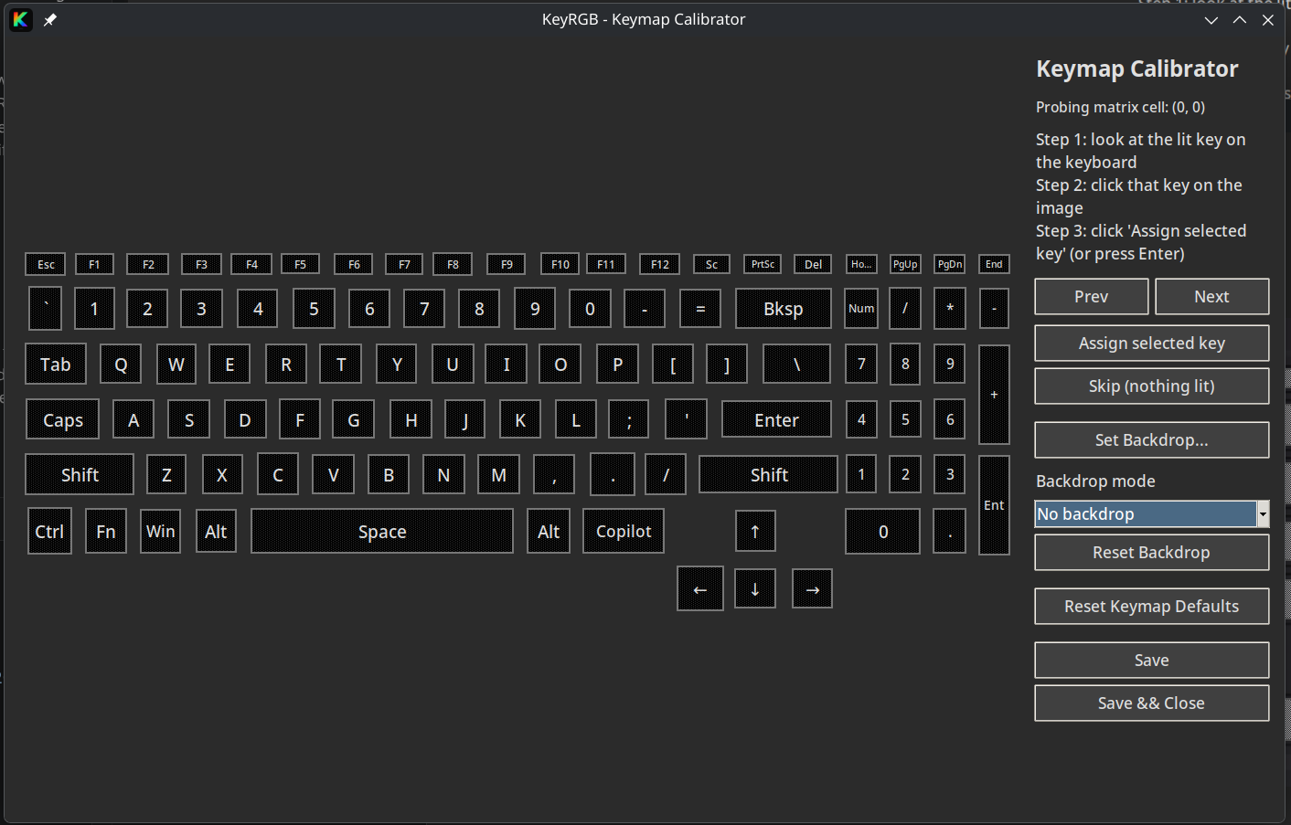
Task: Click Save && Close button
Action: click(x=1152, y=703)
